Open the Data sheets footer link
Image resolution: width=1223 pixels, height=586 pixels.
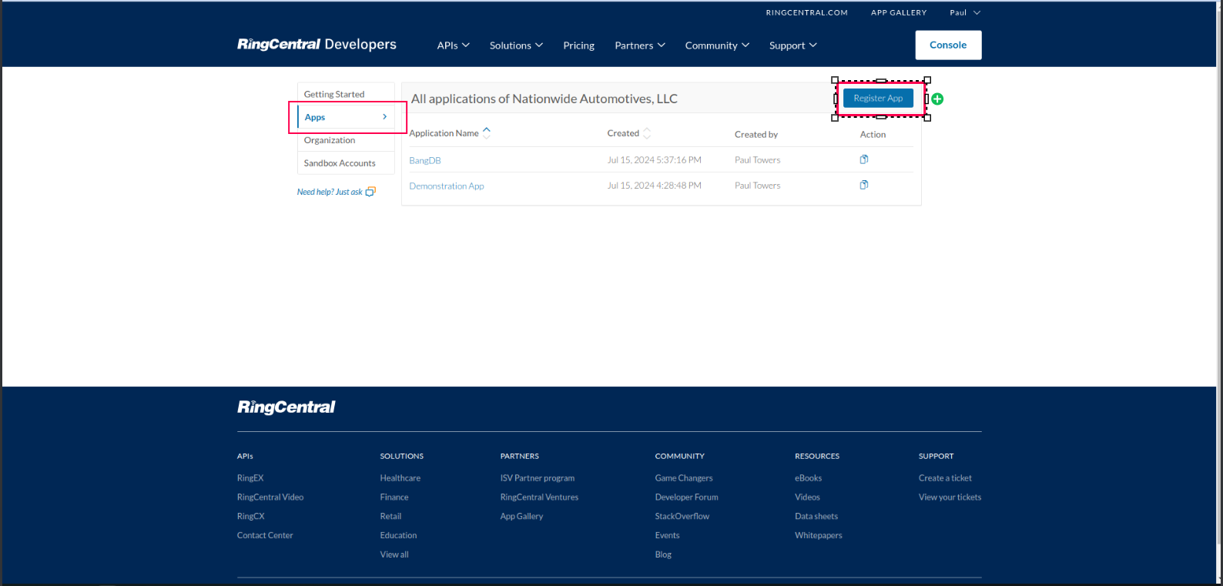(816, 517)
